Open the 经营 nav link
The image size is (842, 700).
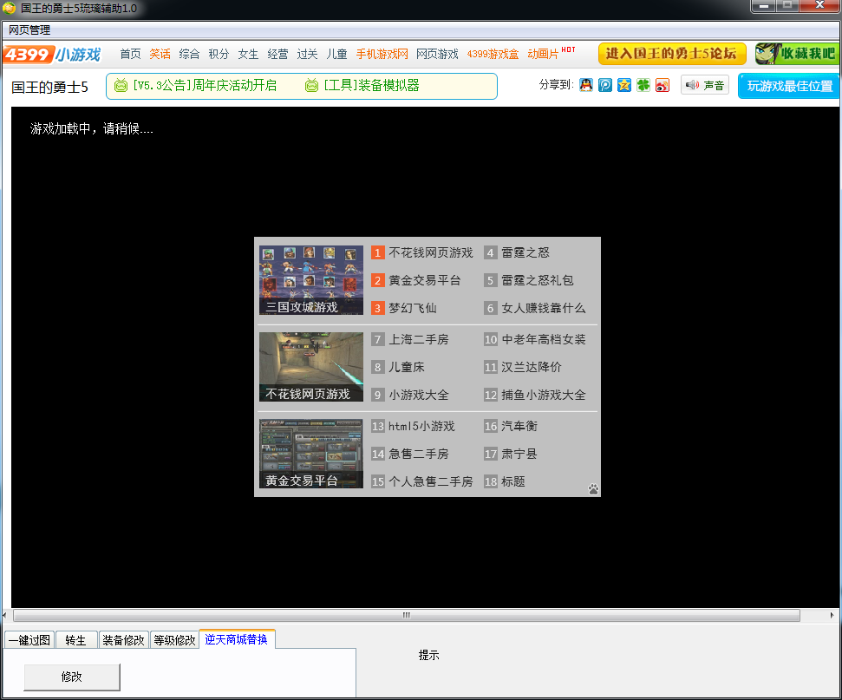(277, 54)
